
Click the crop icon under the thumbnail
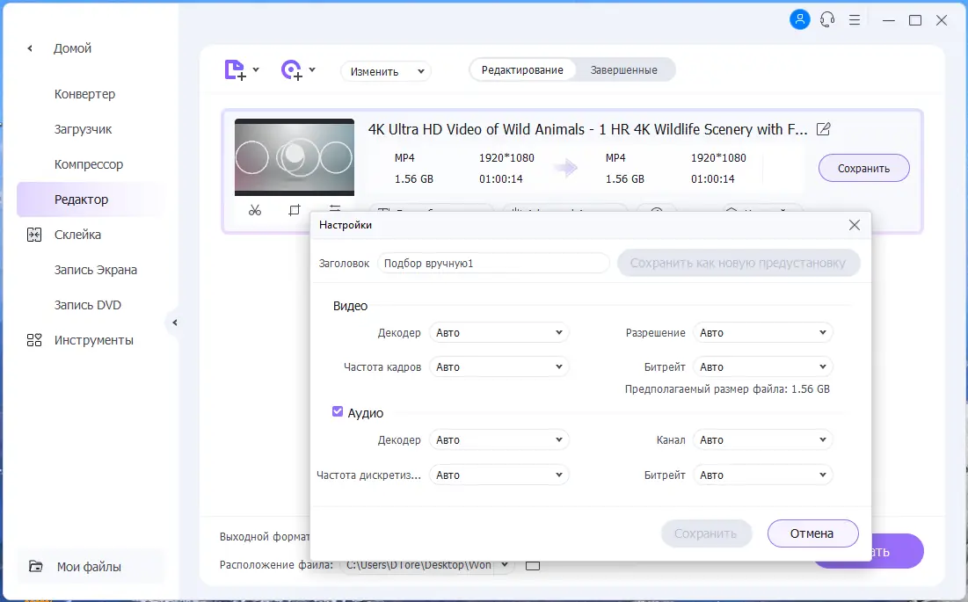[x=295, y=210]
